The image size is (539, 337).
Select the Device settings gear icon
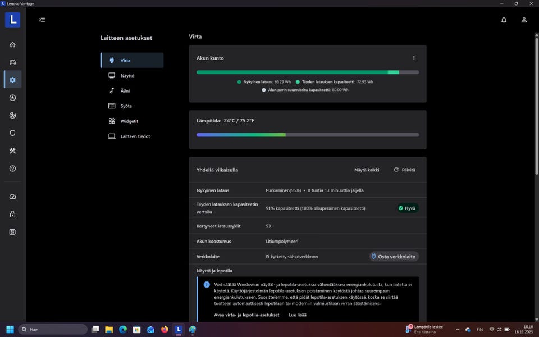[x=12, y=80]
